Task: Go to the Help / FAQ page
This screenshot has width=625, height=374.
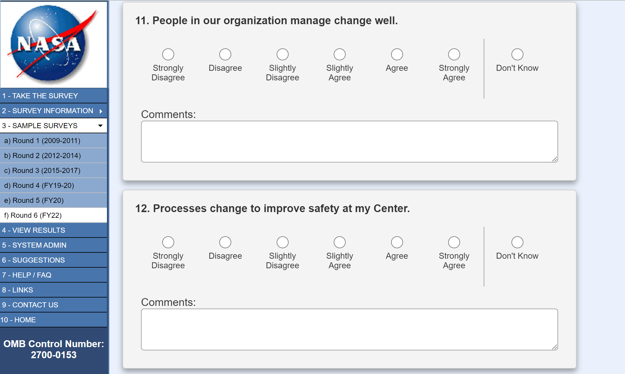Action: tap(27, 275)
